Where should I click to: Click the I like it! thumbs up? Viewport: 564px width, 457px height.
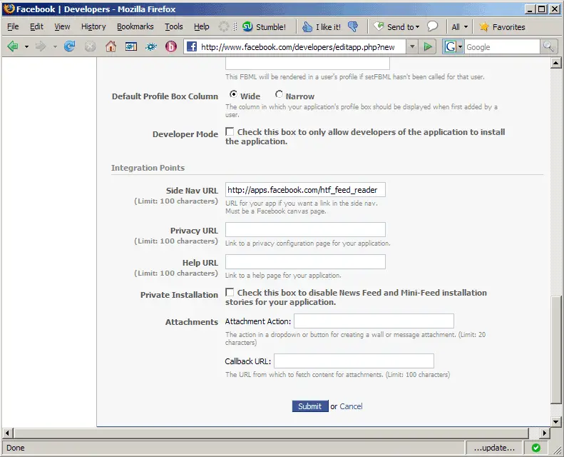322,26
